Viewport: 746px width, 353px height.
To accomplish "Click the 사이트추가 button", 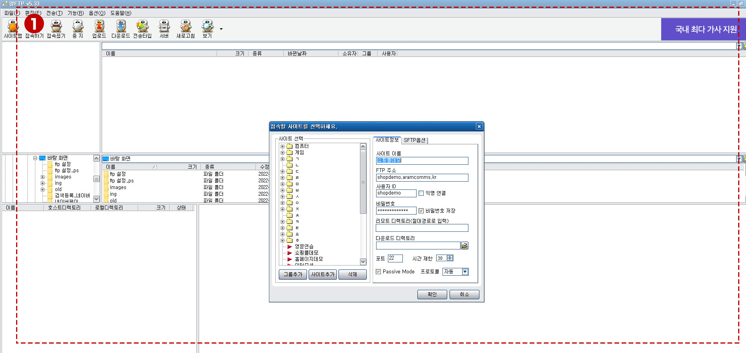I will (x=323, y=275).
